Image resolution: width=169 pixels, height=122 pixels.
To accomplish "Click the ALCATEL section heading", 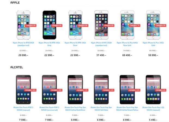I will tap(17, 67).
